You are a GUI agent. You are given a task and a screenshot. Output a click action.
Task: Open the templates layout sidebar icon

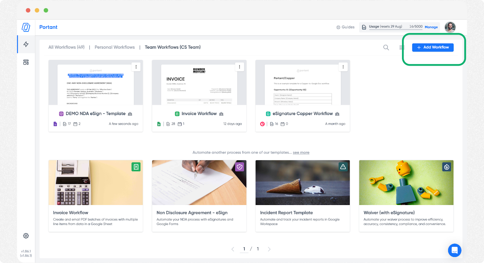[26, 62]
